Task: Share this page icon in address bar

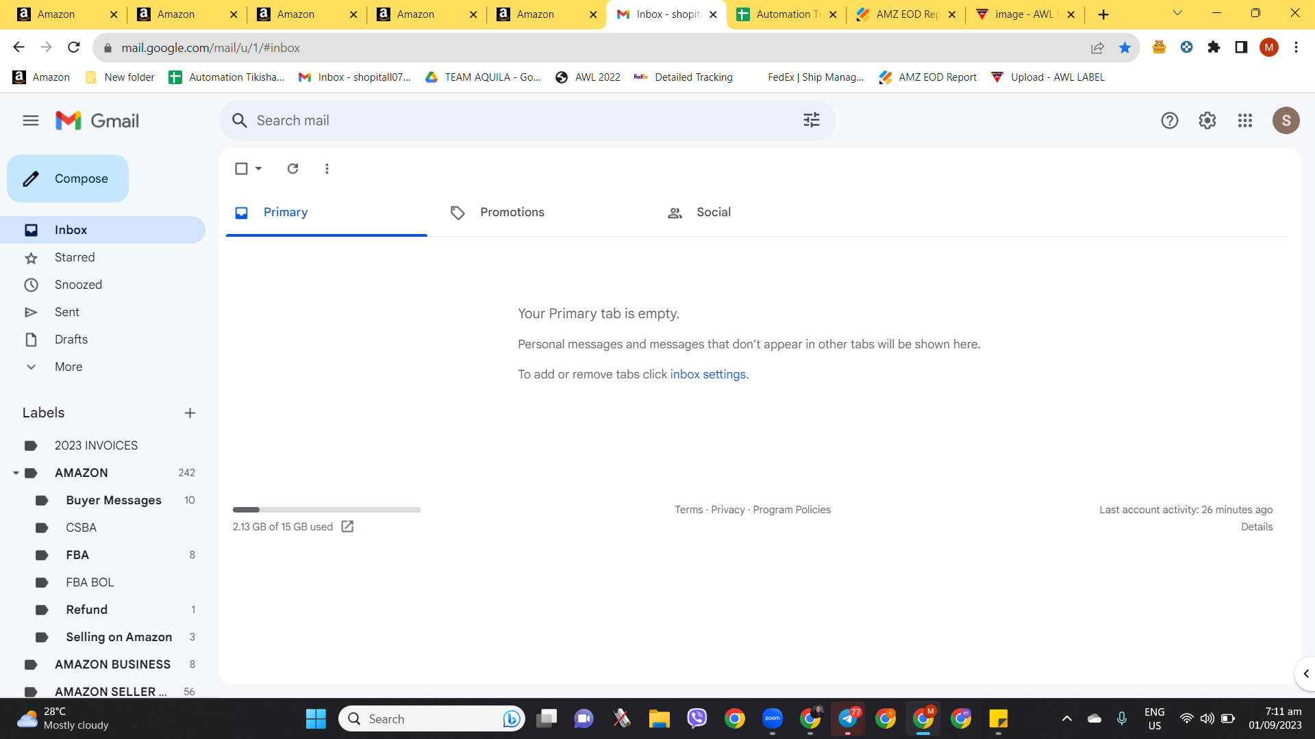Action: (1097, 47)
